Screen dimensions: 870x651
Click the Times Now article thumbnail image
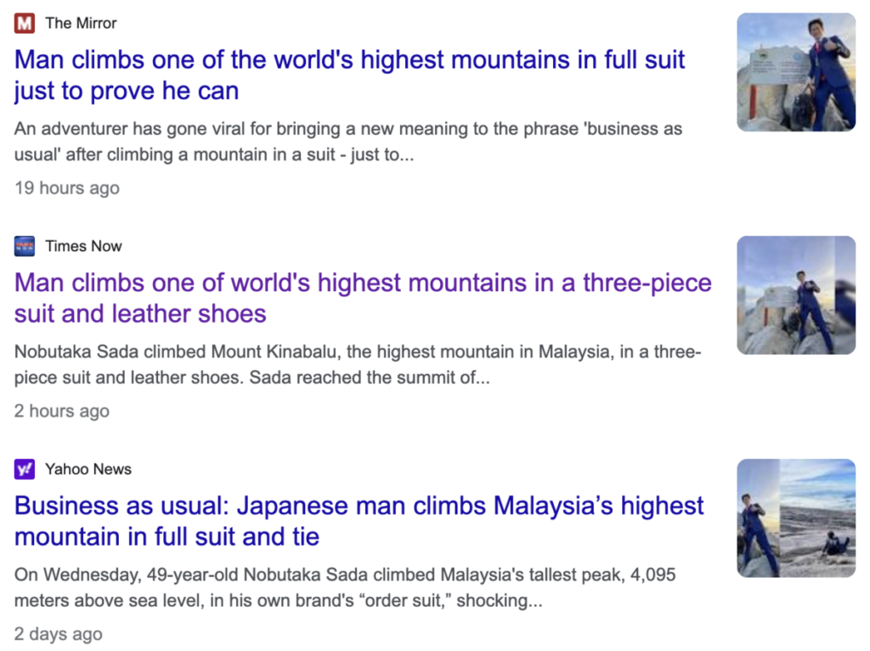point(795,295)
